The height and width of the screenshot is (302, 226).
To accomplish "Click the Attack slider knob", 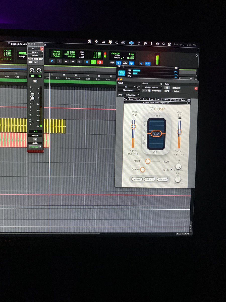I will click(148, 161).
